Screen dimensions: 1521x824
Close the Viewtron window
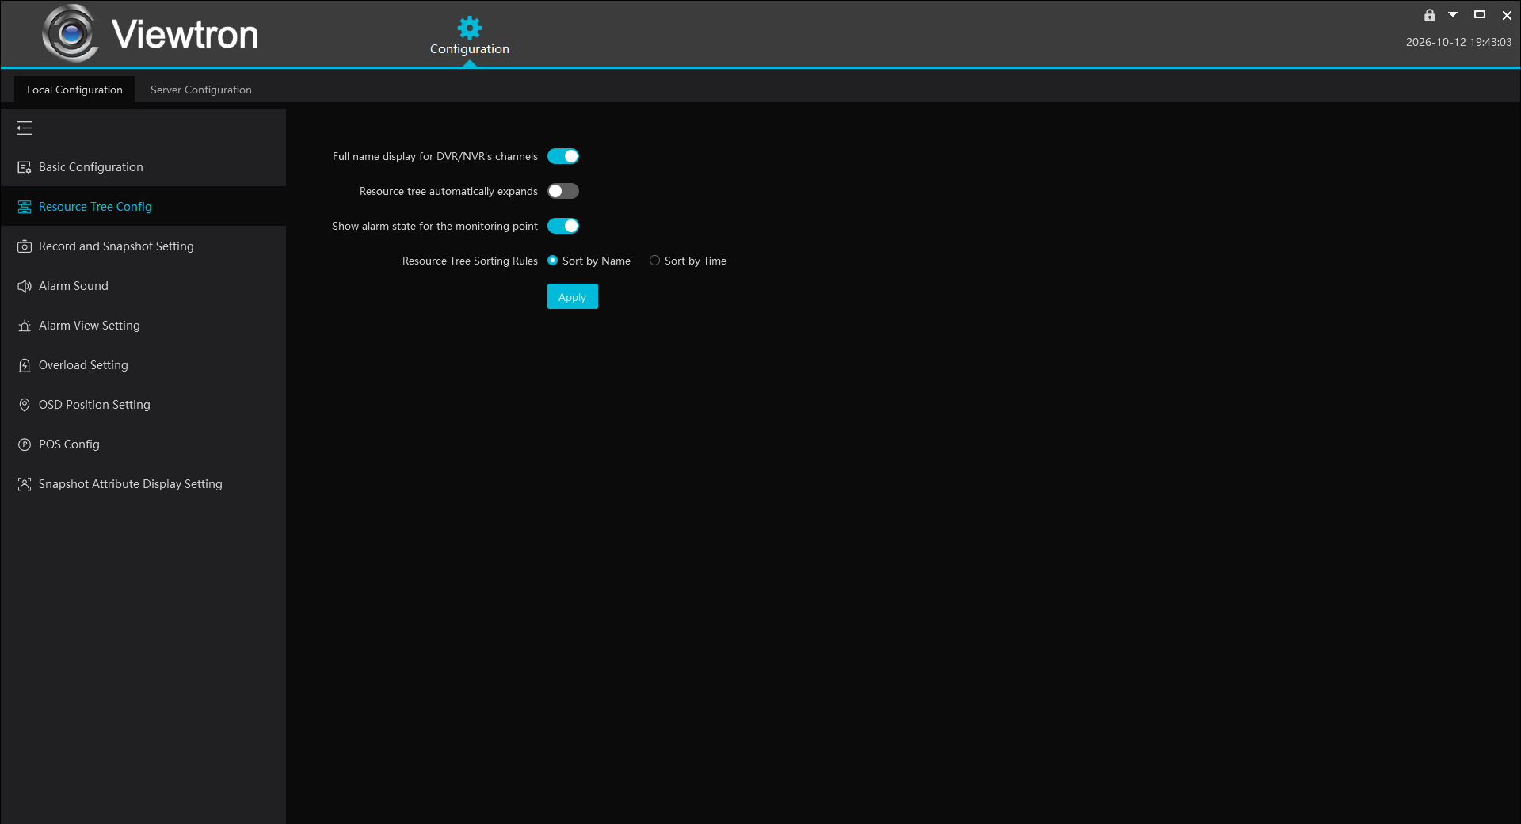(x=1507, y=15)
